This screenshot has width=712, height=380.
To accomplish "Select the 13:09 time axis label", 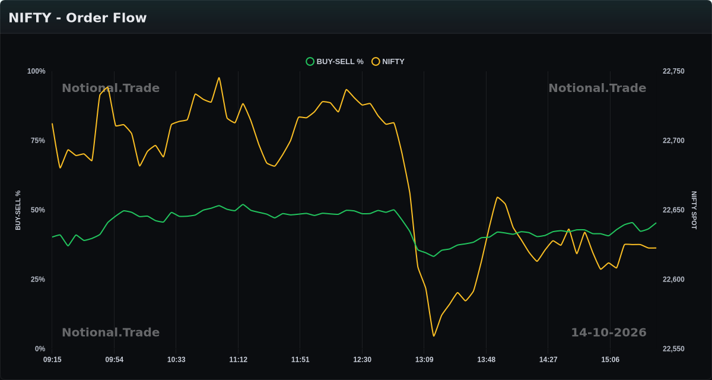I will [x=424, y=360].
